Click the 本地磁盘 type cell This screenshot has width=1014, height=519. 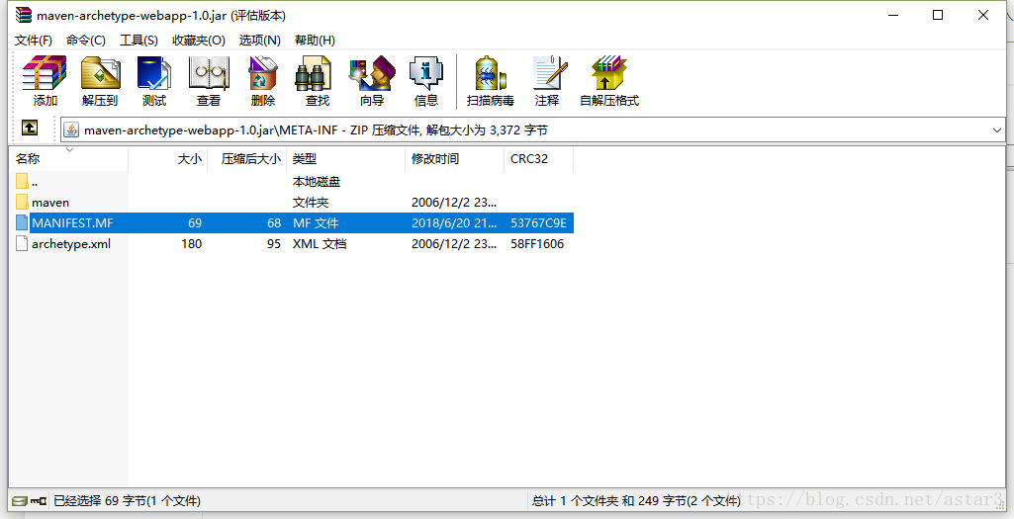(x=317, y=182)
